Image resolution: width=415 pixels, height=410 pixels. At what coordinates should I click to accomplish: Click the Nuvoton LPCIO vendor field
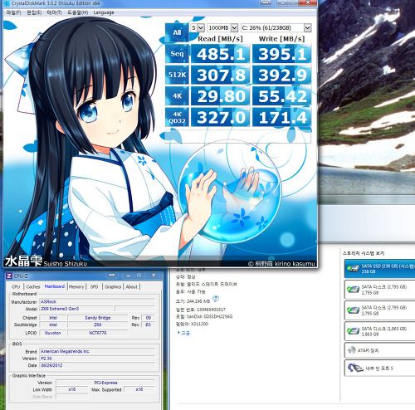(53, 333)
